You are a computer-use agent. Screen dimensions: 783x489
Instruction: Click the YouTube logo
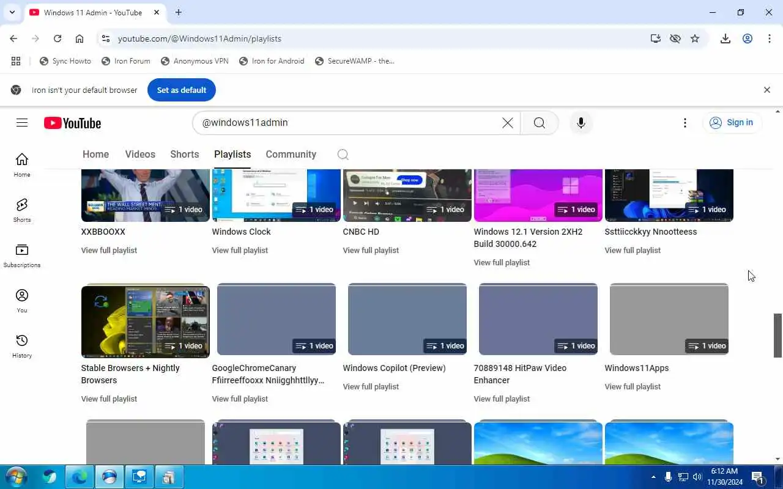(x=72, y=123)
